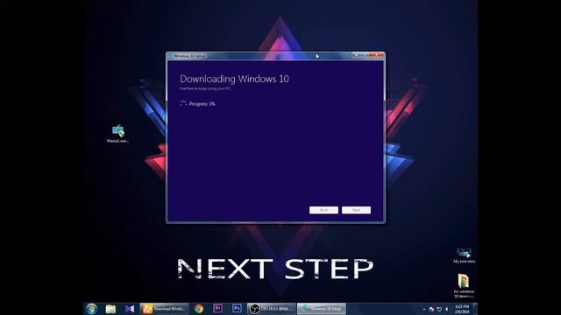Image resolution: width=561 pixels, height=315 pixels.
Task: Close the Windows 10 Setup window
Action: [376, 55]
